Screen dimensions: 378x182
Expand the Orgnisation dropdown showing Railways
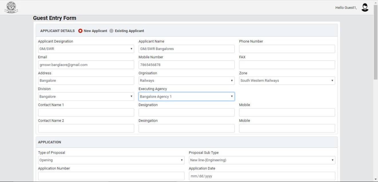pyautogui.click(x=186, y=81)
